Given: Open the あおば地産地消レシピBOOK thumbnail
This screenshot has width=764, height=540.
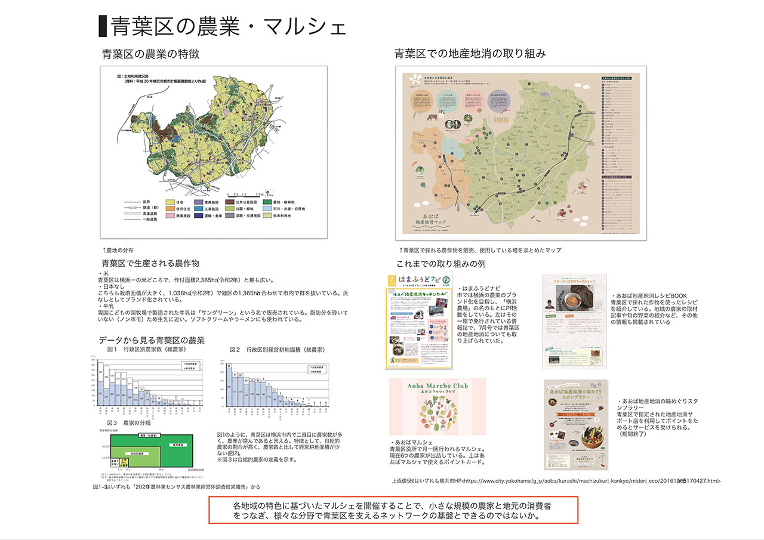Looking at the screenshot, I should pyautogui.click(x=574, y=321).
